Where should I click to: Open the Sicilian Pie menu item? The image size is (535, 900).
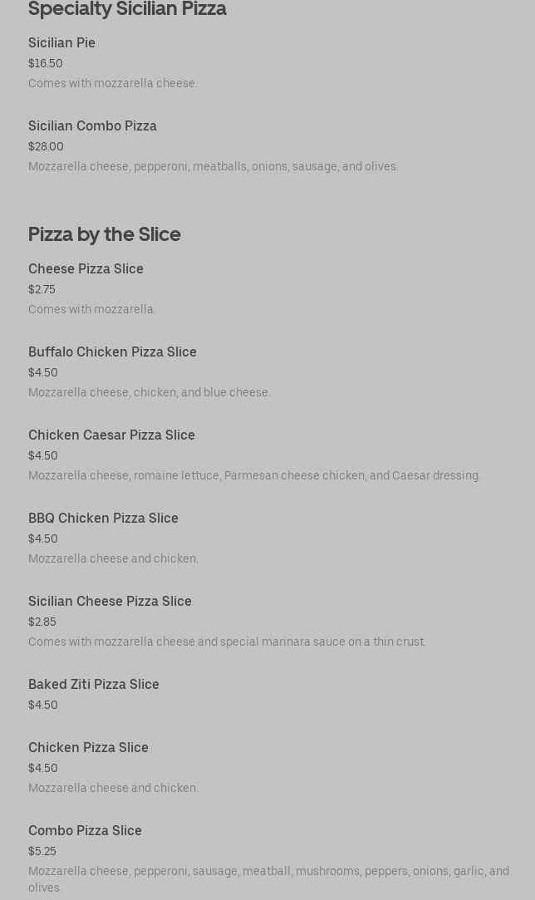coord(61,43)
